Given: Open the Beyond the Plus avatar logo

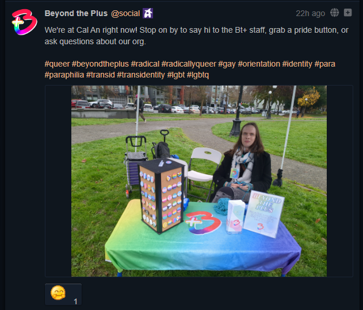Looking at the screenshot, I should [x=24, y=22].
